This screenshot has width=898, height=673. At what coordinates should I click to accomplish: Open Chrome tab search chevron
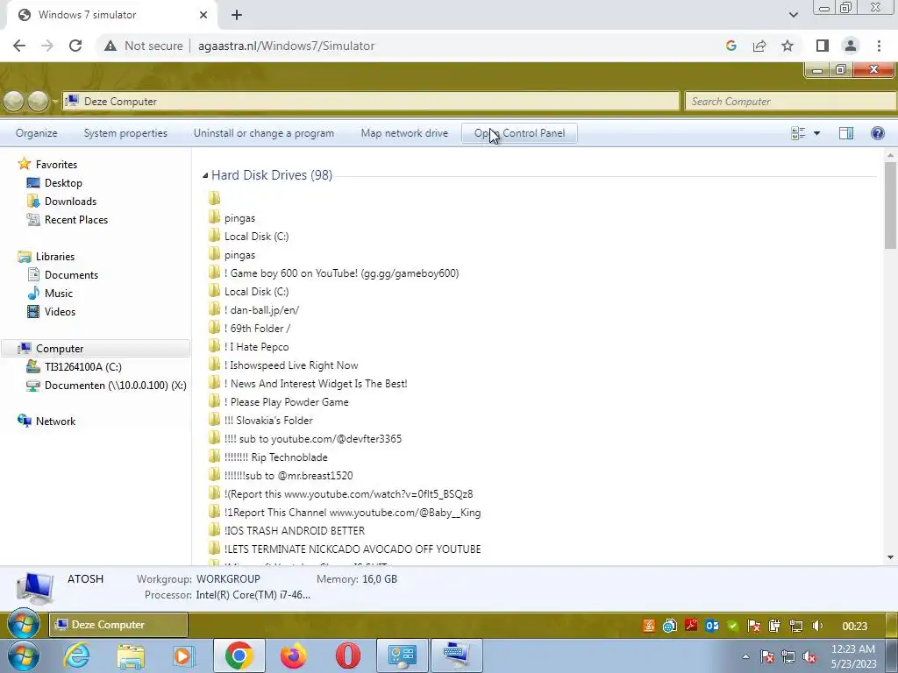click(x=793, y=15)
